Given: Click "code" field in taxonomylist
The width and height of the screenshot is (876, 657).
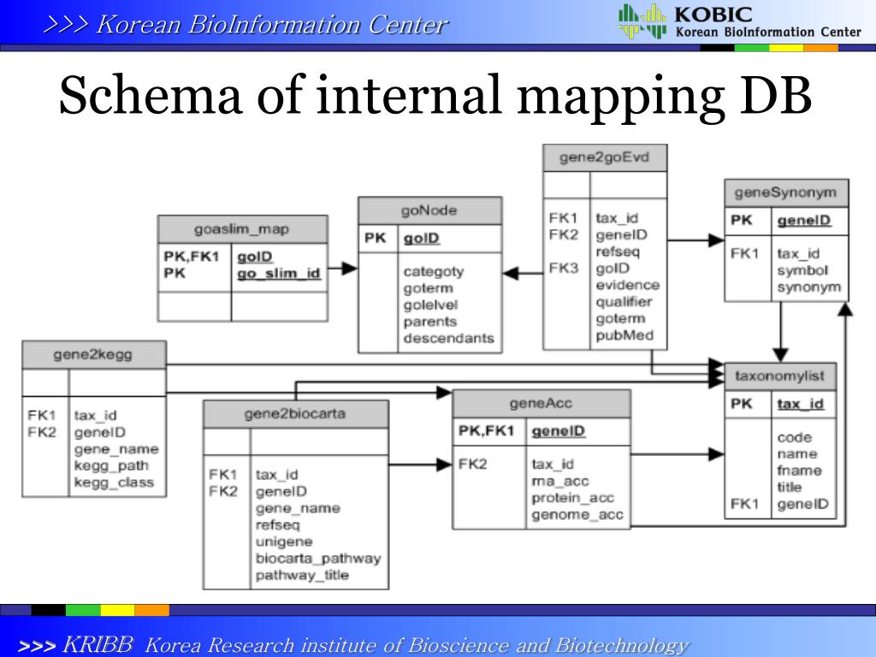Looking at the screenshot, I should pyautogui.click(x=795, y=437).
